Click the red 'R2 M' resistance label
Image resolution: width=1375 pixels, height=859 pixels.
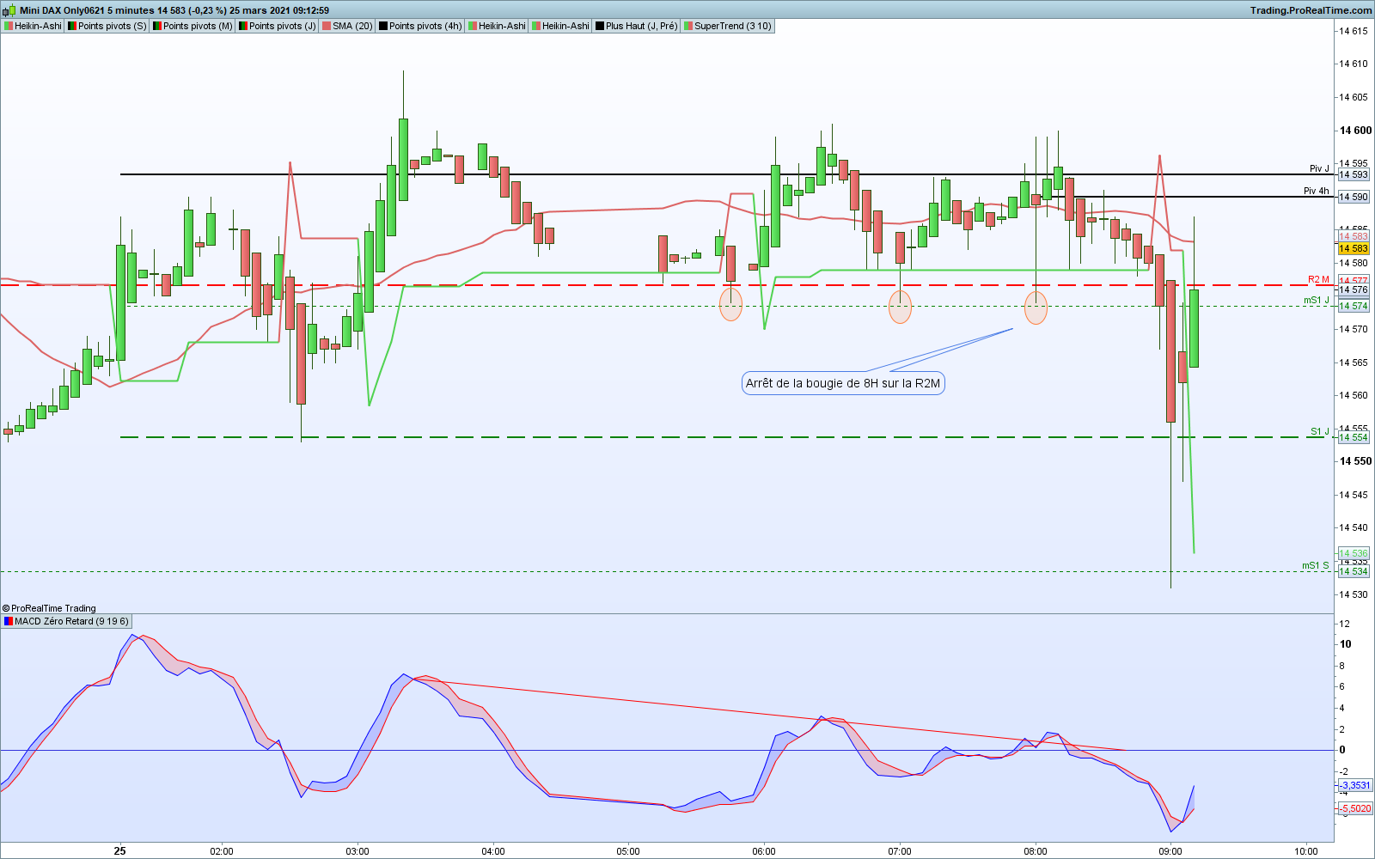coord(1318,279)
